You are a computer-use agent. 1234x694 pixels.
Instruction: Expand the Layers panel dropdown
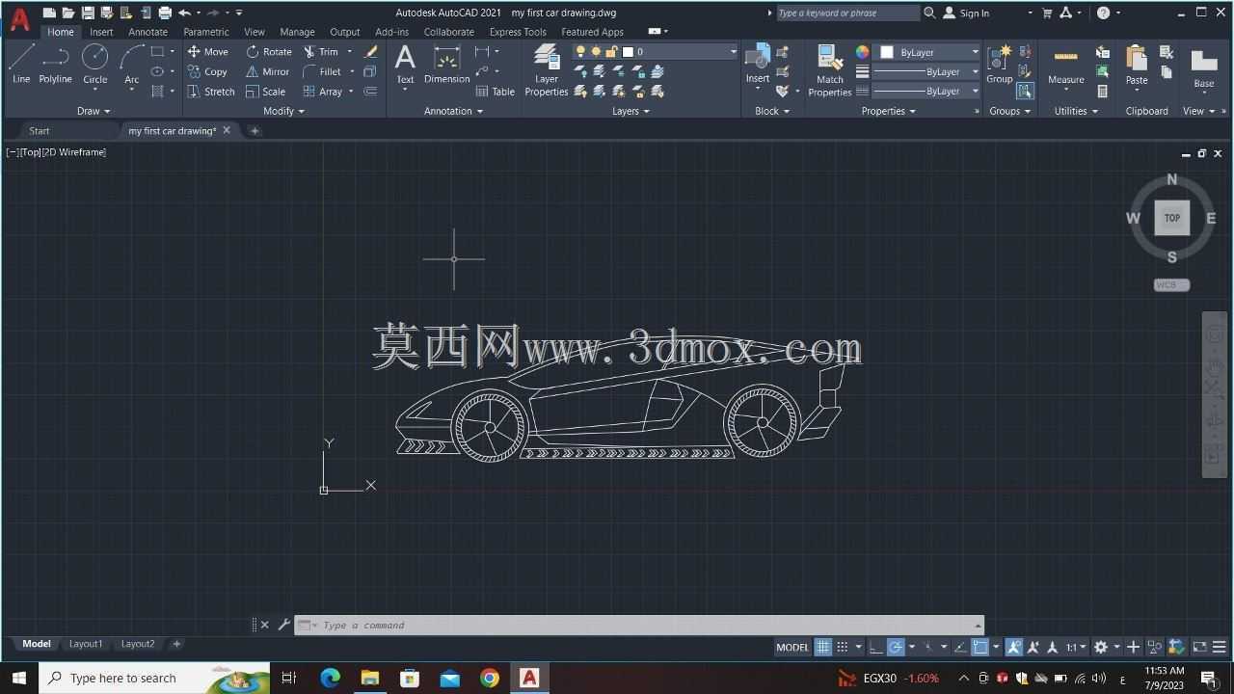click(x=630, y=111)
